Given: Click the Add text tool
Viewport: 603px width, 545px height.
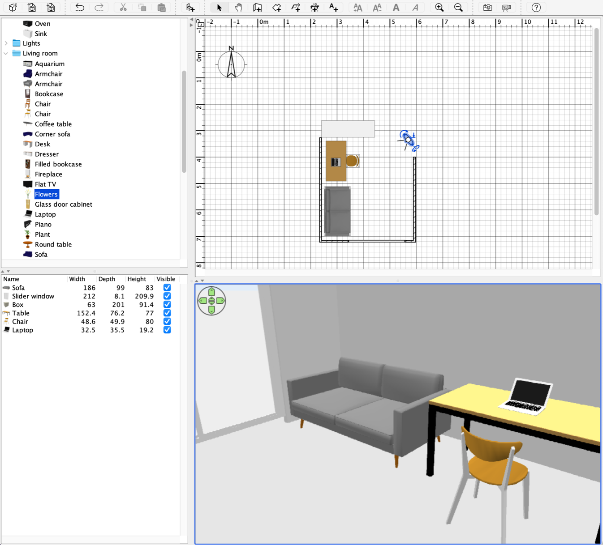Looking at the screenshot, I should pos(333,8).
